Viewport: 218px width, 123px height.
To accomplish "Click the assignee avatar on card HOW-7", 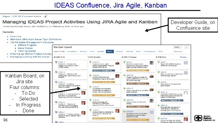I will [x=152, y=63].
